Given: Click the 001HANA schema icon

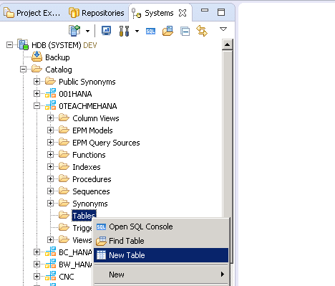Looking at the screenshot, I should click(x=51, y=93).
